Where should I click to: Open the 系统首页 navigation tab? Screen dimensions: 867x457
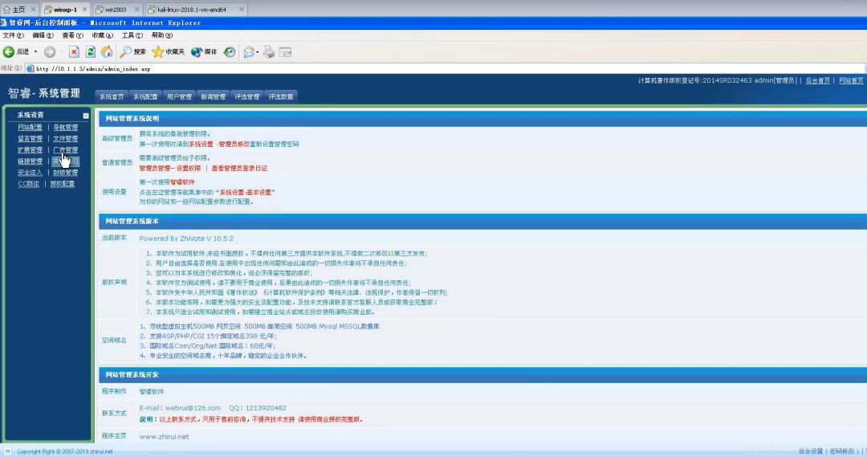pos(112,96)
